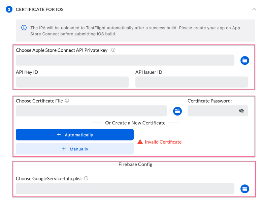Toggle certificate password visibility with the eye icon
This screenshot has width=261, height=202.
[x=241, y=111]
